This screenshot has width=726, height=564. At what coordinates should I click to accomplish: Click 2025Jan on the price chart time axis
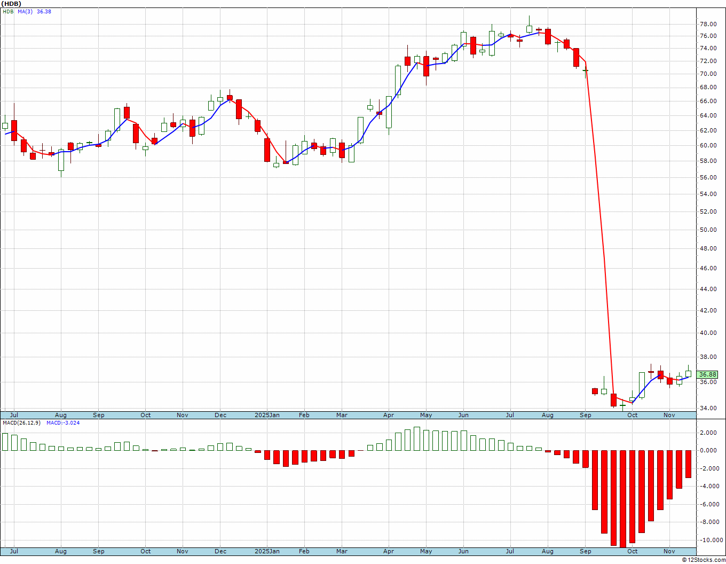point(267,415)
